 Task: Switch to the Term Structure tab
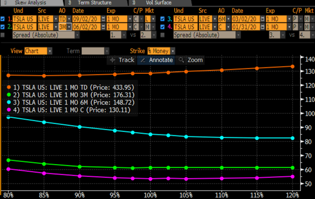point(94,3)
